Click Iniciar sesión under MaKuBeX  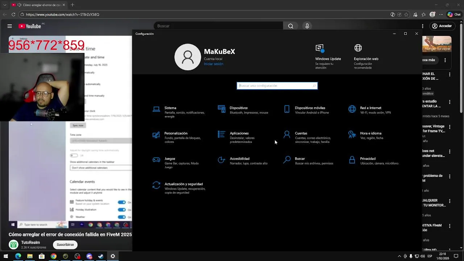tap(214, 64)
